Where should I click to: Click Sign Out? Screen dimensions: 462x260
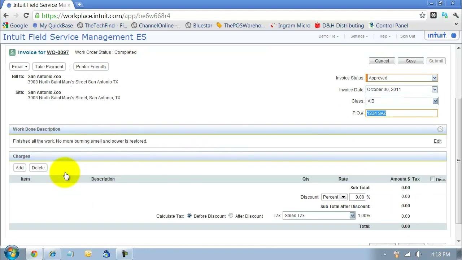(407, 36)
